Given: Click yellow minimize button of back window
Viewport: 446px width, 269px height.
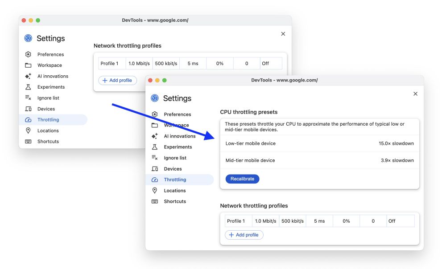Looking at the screenshot, I should 31,20.
